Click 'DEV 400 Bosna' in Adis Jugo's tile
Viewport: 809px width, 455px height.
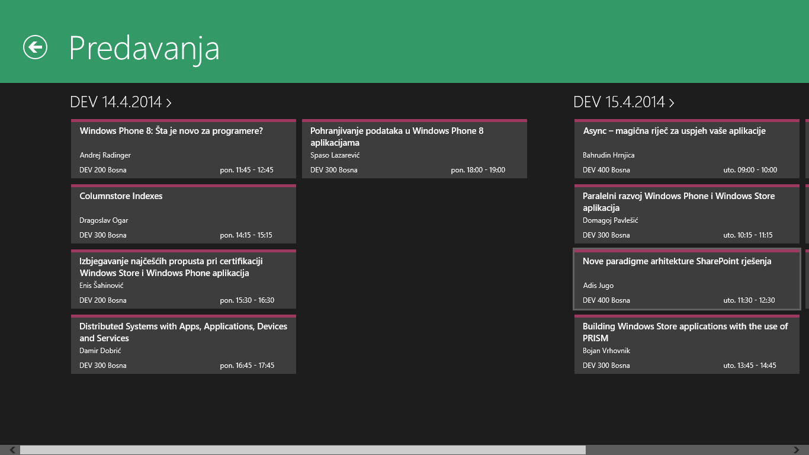[606, 300]
